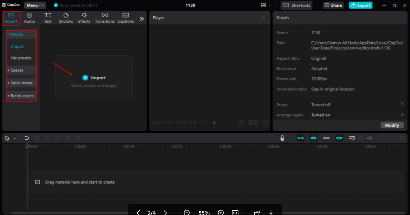410x215 pixels.
Task: Toggle auto snapping
Action: pyautogui.click(x=313, y=138)
